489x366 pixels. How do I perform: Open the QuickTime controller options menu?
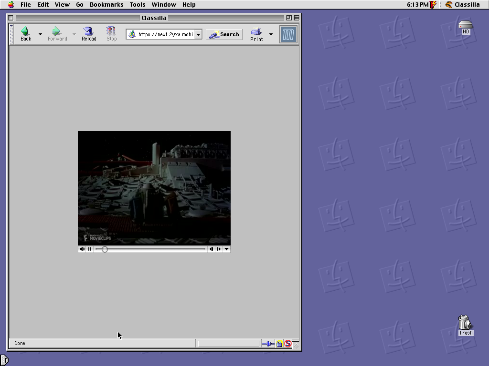pyautogui.click(x=227, y=249)
